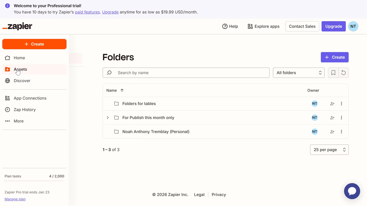This screenshot has width=367, height=206.
Task: Share the For Publish this month only folder
Action: pos(332,118)
